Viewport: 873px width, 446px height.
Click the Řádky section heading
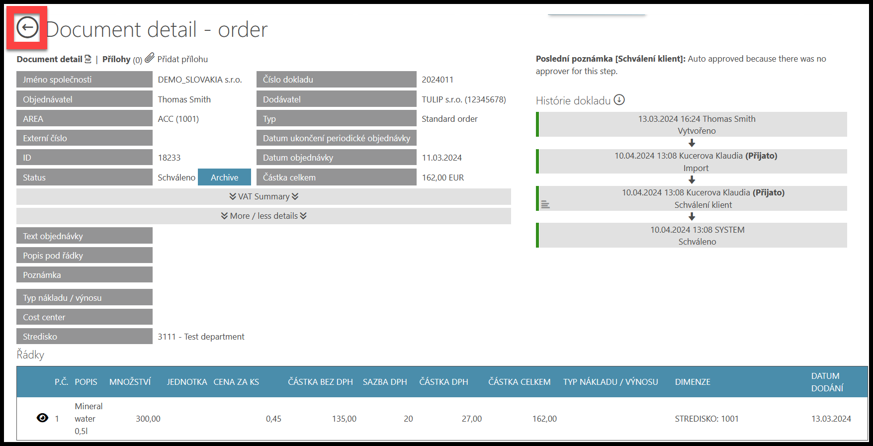(x=30, y=355)
